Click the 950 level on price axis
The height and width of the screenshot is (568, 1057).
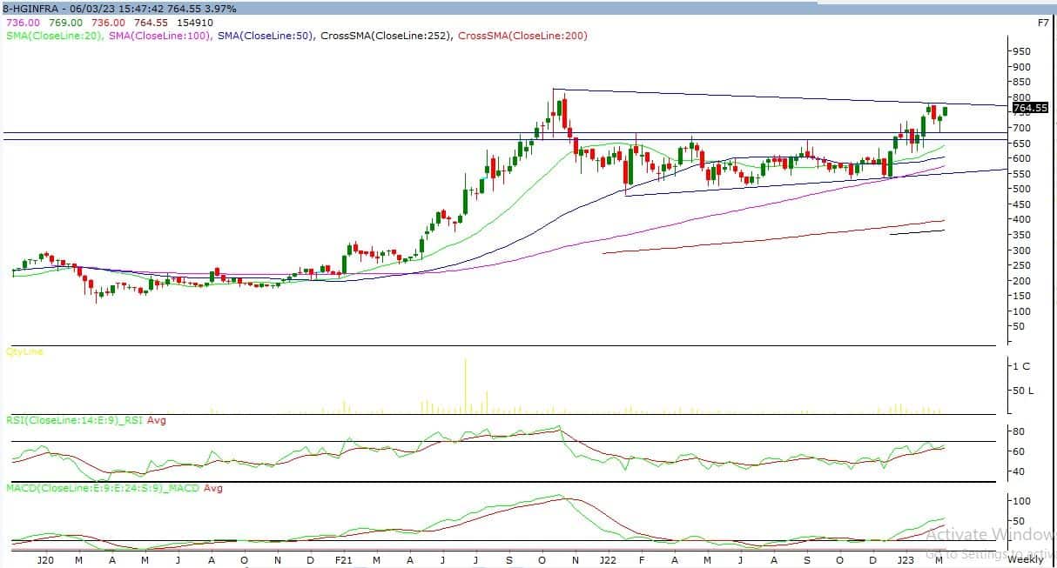(x=1020, y=51)
